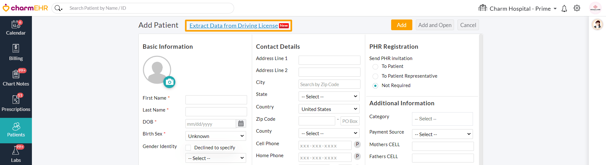This screenshot has height=165, width=606.
Task: Click Add and Open button
Action: (435, 25)
